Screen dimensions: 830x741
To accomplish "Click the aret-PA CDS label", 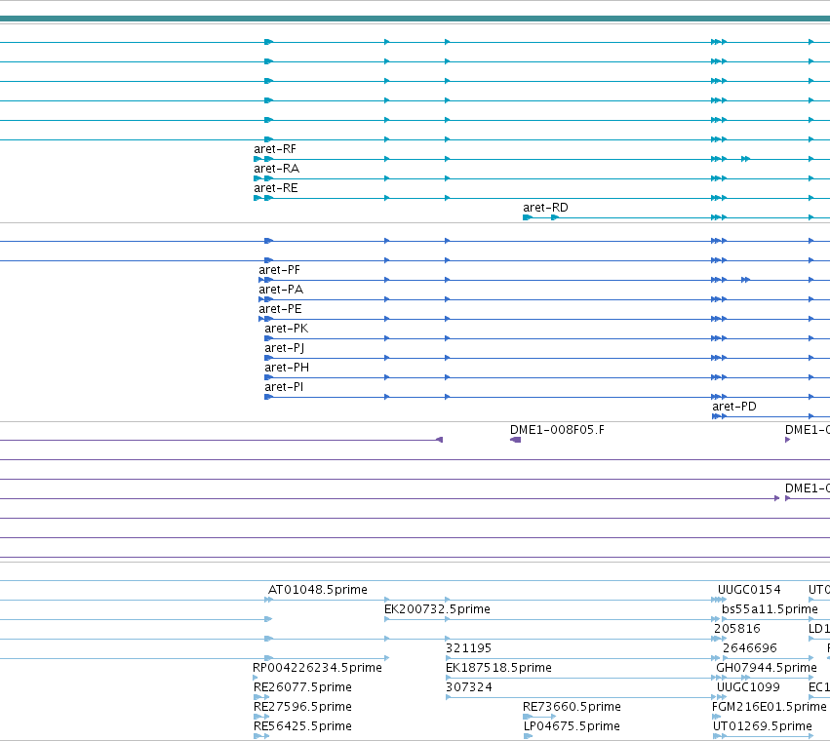I will [x=281, y=290].
